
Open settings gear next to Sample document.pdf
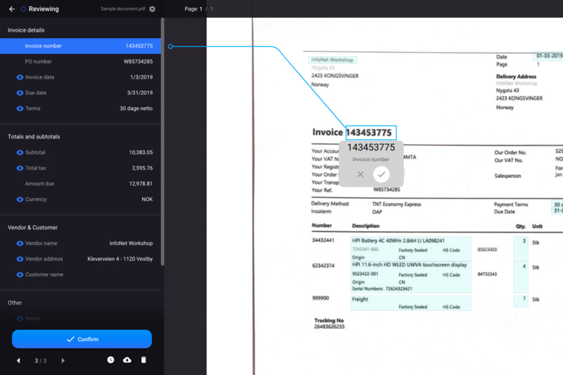pos(152,9)
